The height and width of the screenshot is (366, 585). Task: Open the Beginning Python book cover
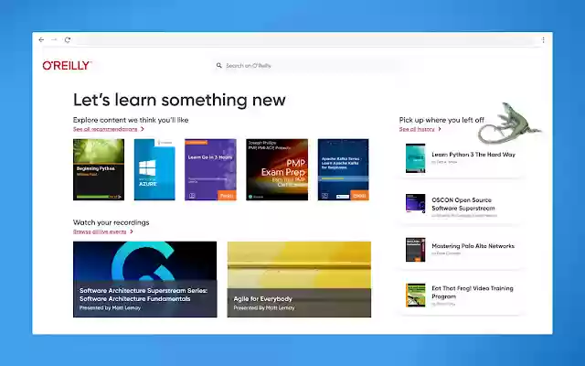point(99,169)
